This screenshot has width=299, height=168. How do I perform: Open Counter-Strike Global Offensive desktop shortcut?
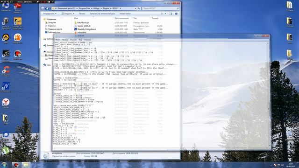pos(18,23)
